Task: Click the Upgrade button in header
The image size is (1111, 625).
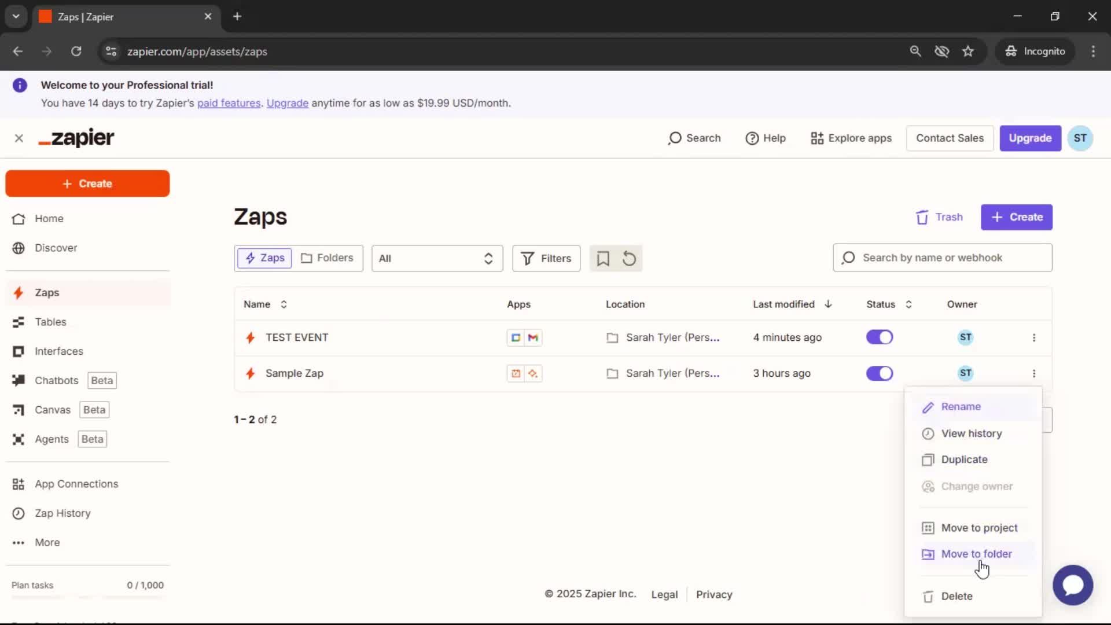Action: (1030, 138)
